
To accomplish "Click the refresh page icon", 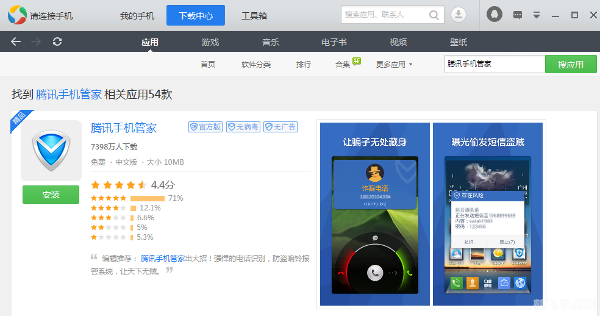I will (x=57, y=41).
